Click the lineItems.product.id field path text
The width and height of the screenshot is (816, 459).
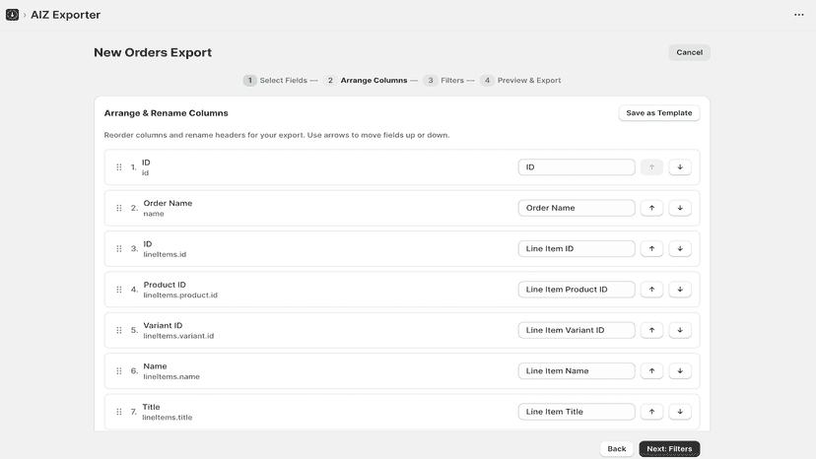180,295
